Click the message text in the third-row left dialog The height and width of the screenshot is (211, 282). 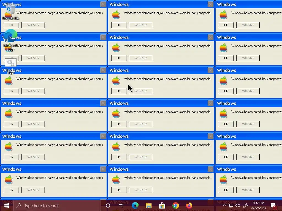tap(60, 79)
